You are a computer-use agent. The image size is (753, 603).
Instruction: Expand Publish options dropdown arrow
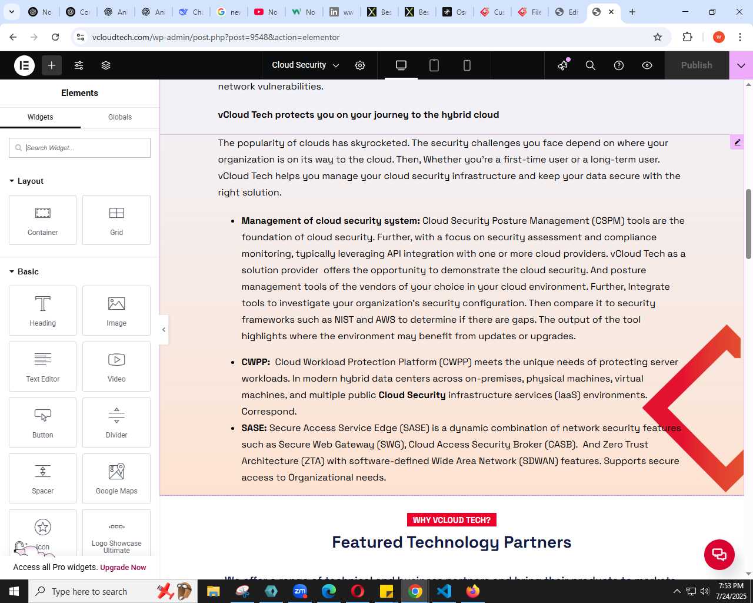click(x=741, y=65)
